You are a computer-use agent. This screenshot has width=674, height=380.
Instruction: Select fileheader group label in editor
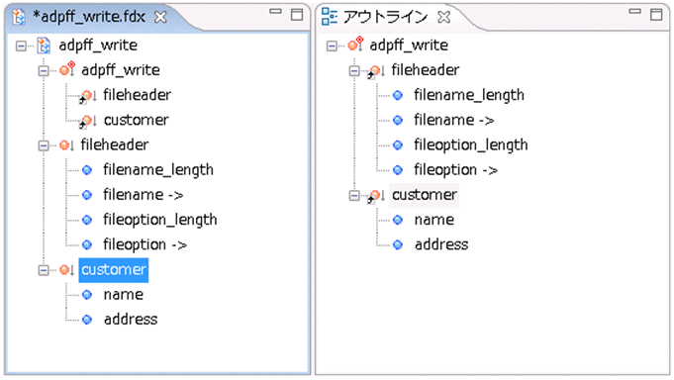[115, 144]
